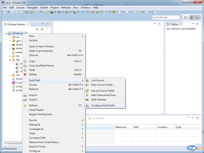This screenshot has width=204, height=153.
Task: Click the Search flashlight toolbar icon
Action: pyautogui.click(x=106, y=12)
